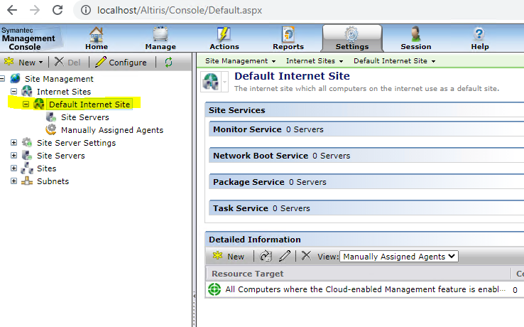524x327 pixels.
Task: Open the Help menu
Action: coord(479,38)
